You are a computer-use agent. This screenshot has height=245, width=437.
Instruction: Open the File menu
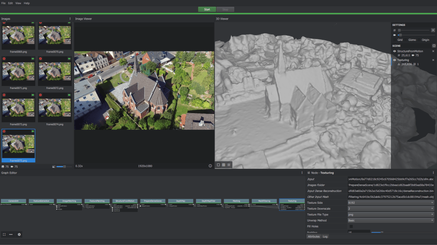(x=3, y=3)
